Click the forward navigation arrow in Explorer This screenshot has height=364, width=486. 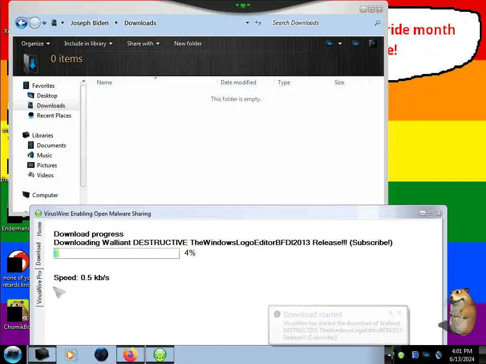coord(35,23)
